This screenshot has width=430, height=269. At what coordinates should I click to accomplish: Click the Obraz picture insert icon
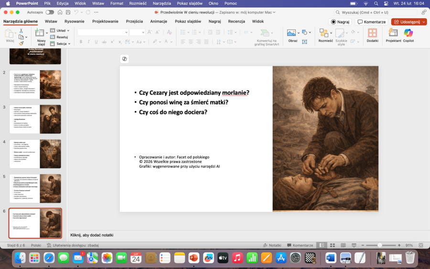[291, 33]
